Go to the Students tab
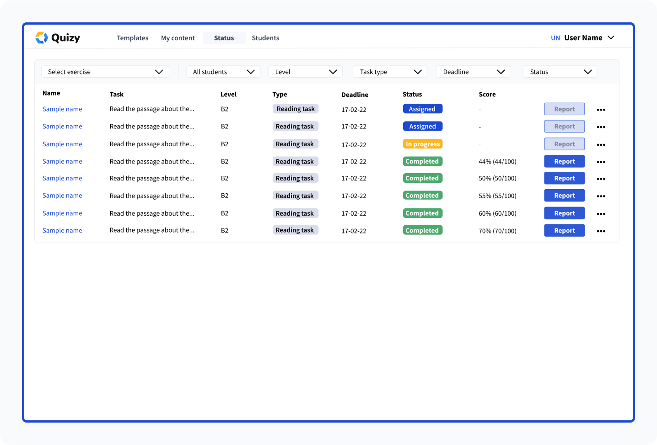Image resolution: width=657 pixels, height=445 pixels. pyautogui.click(x=265, y=38)
